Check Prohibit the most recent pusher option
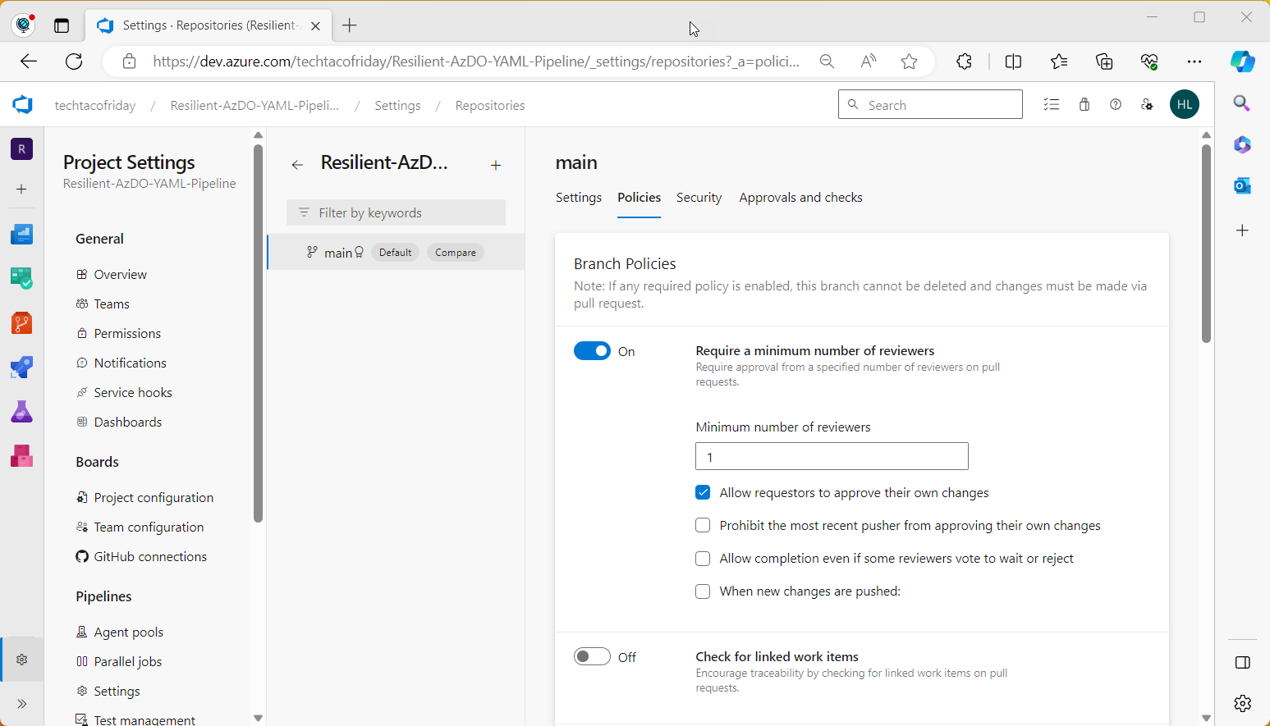The width and height of the screenshot is (1270, 726). coord(703,525)
